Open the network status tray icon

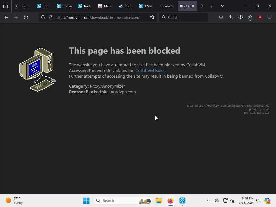225,201
